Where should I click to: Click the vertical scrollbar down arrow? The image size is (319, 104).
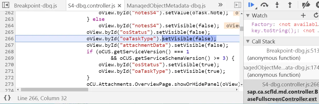point(242,84)
